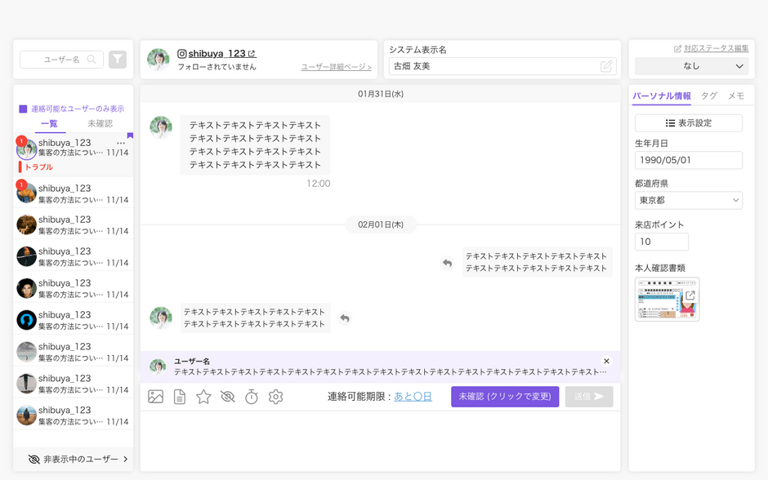768x480 pixels.
Task: Toggle 連絡可能なユーザーのみ表示 checkbox
Action: click(x=23, y=109)
